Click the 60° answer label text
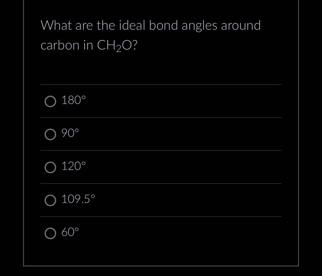The height and width of the screenshot is (276, 322). (70, 232)
